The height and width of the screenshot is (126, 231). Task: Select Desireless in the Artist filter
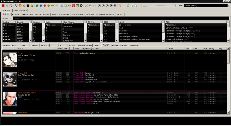click(140, 31)
